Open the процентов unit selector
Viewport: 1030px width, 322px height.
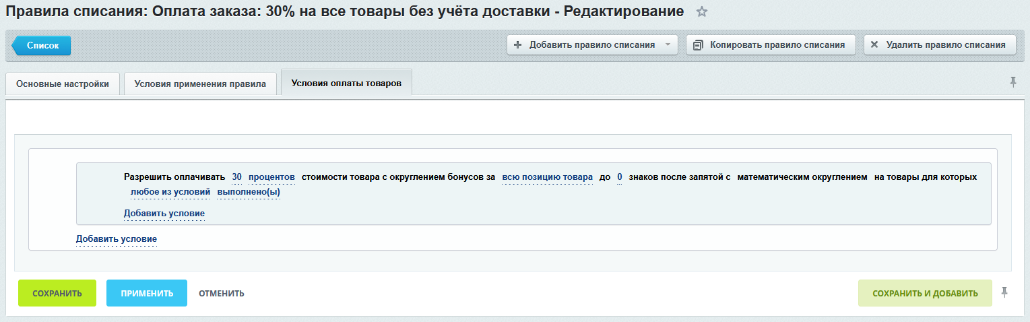point(271,177)
